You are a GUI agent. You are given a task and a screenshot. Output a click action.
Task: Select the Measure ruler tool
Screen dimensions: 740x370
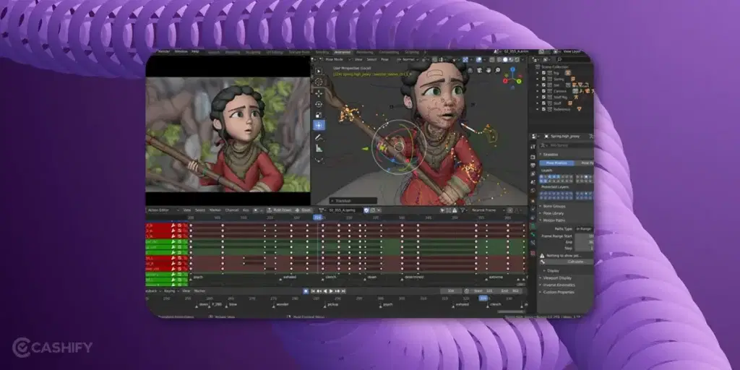(x=319, y=148)
